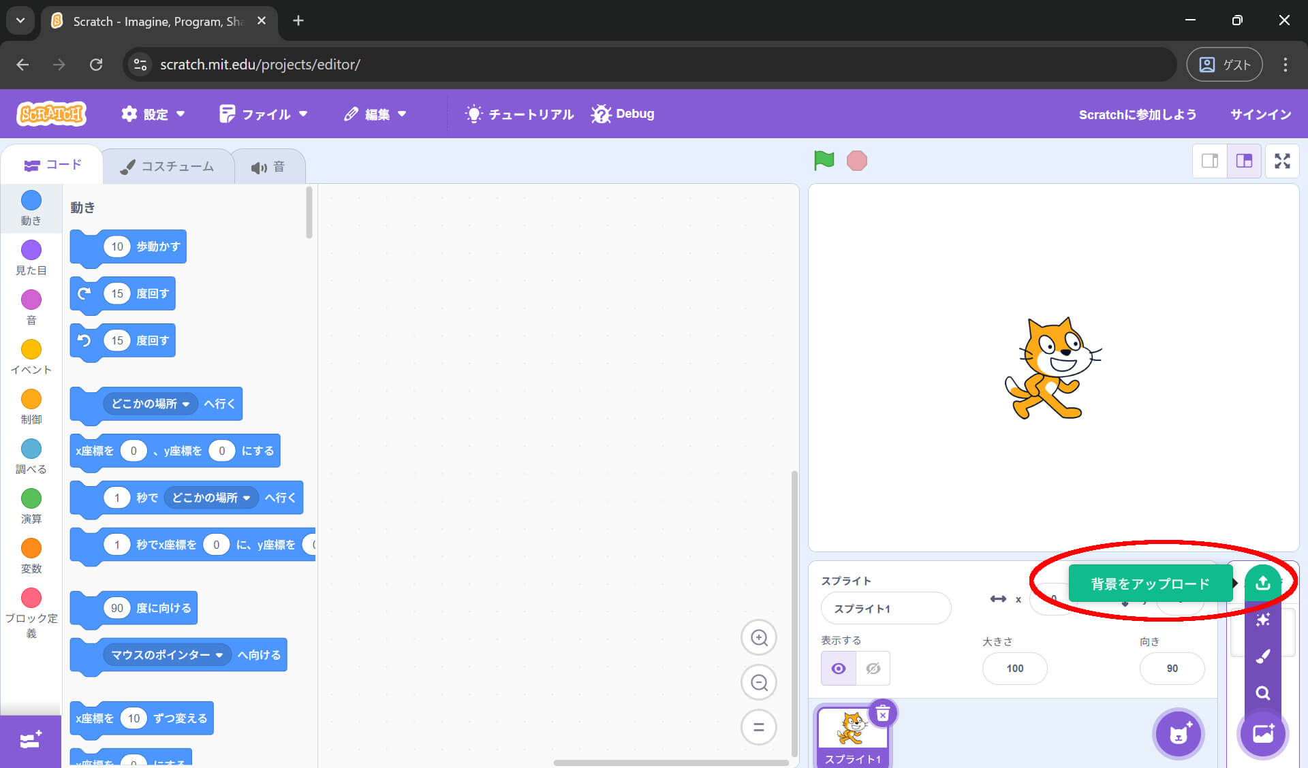Select the purple 見た目 category circle
Viewport: 1308px width, 768px height.
click(31, 251)
